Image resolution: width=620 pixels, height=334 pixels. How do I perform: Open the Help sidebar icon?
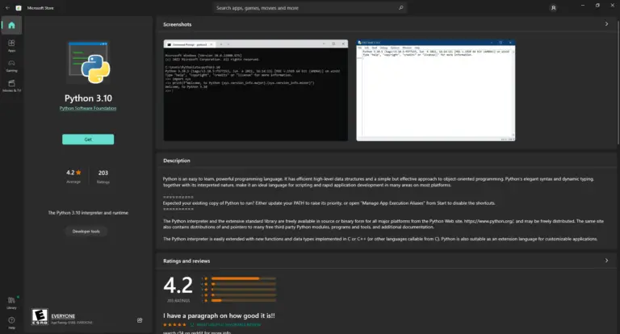click(x=11, y=323)
